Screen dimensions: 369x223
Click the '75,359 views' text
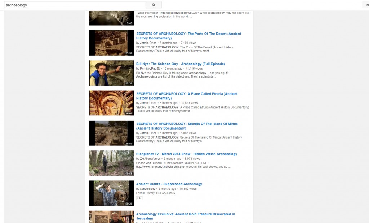(x=188, y=189)
